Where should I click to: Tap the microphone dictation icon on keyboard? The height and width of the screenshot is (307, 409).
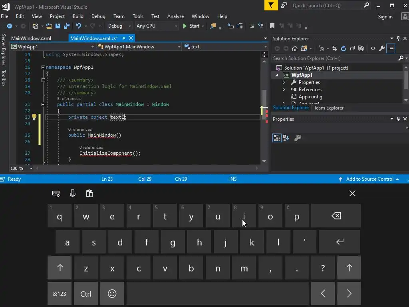73,193
